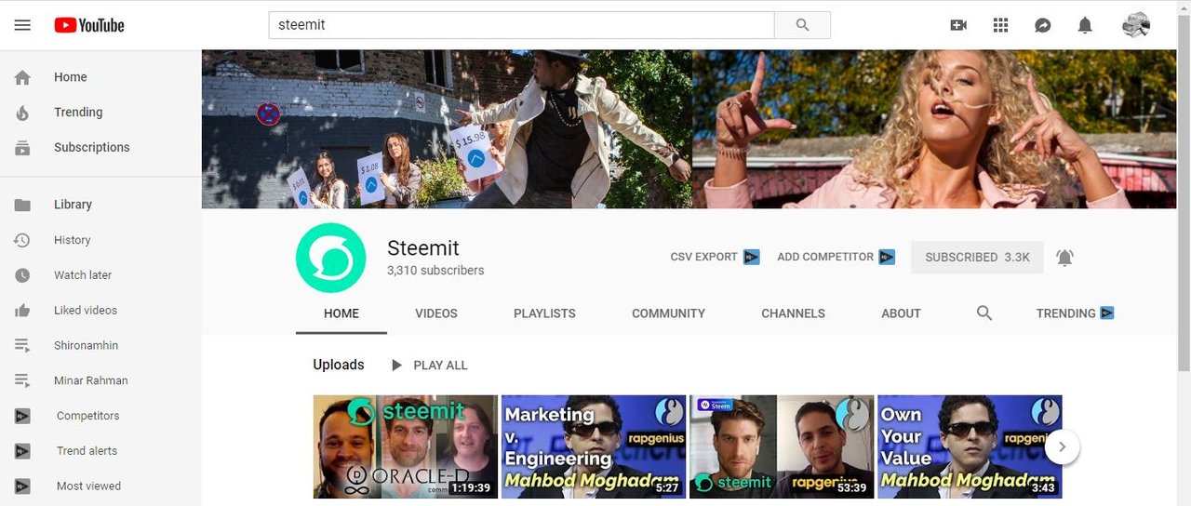Click the channel banner image
The height and width of the screenshot is (506, 1191).
[689, 129]
